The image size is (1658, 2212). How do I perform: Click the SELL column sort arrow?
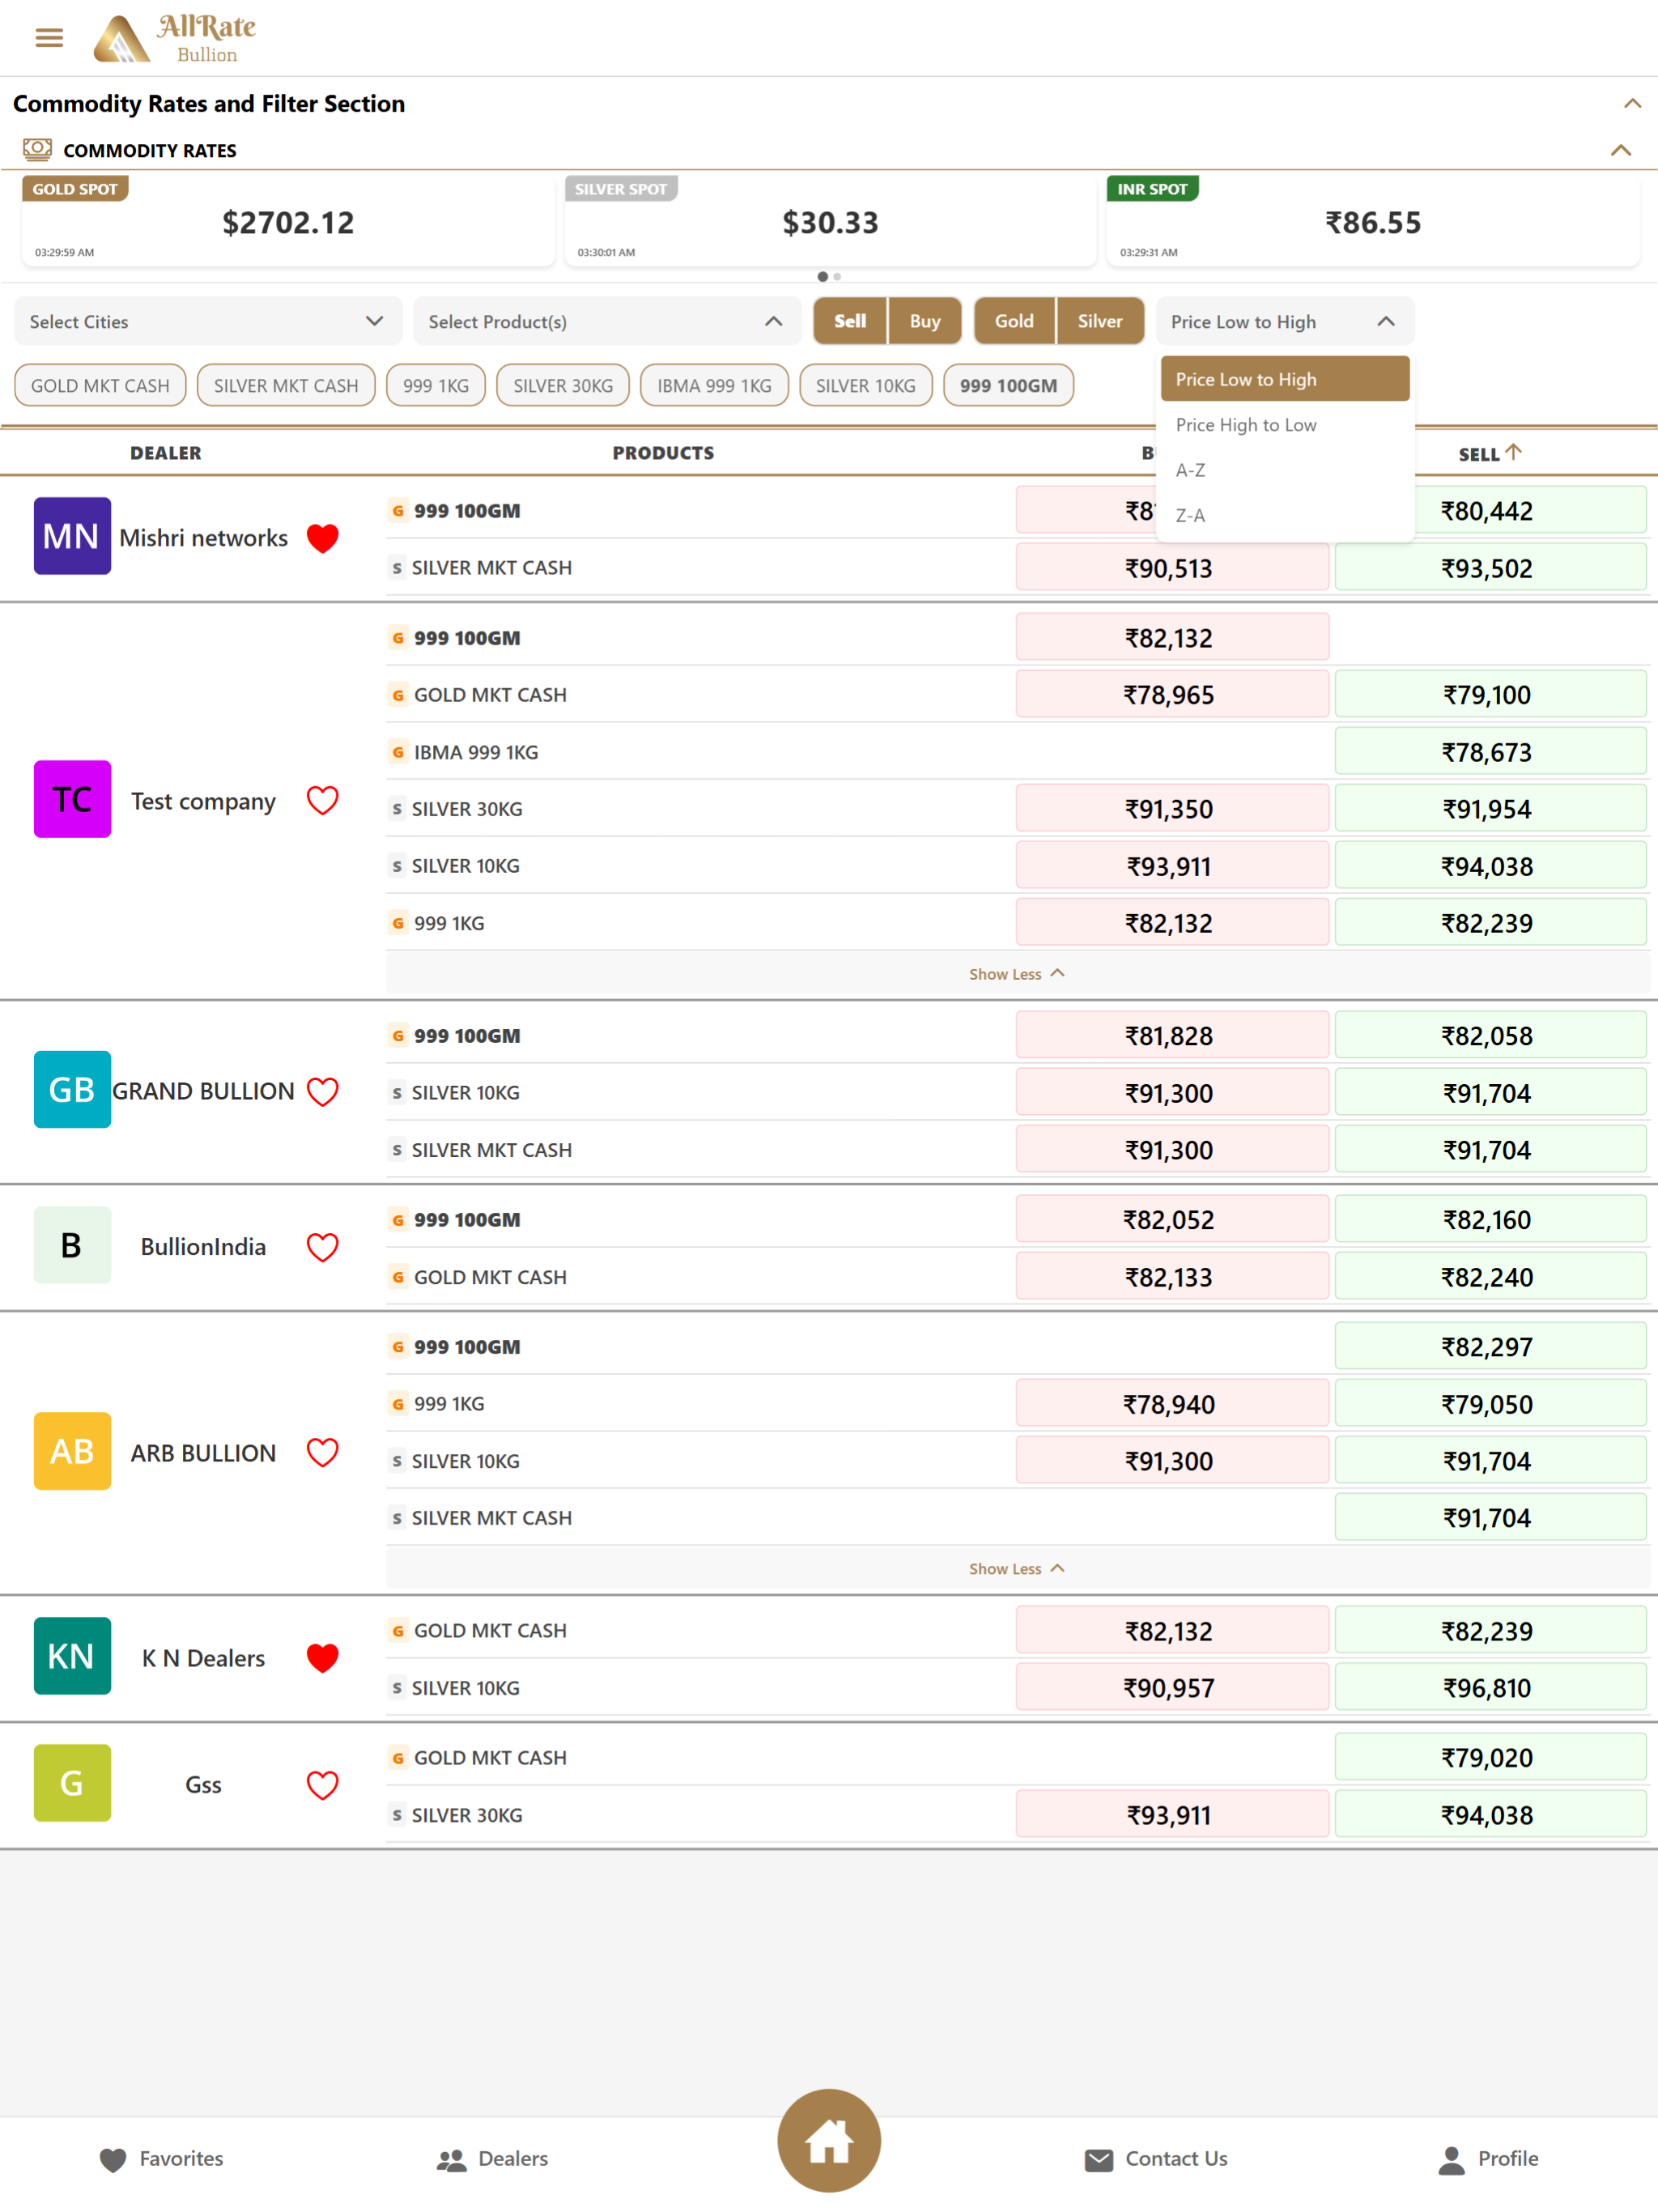tap(1514, 452)
